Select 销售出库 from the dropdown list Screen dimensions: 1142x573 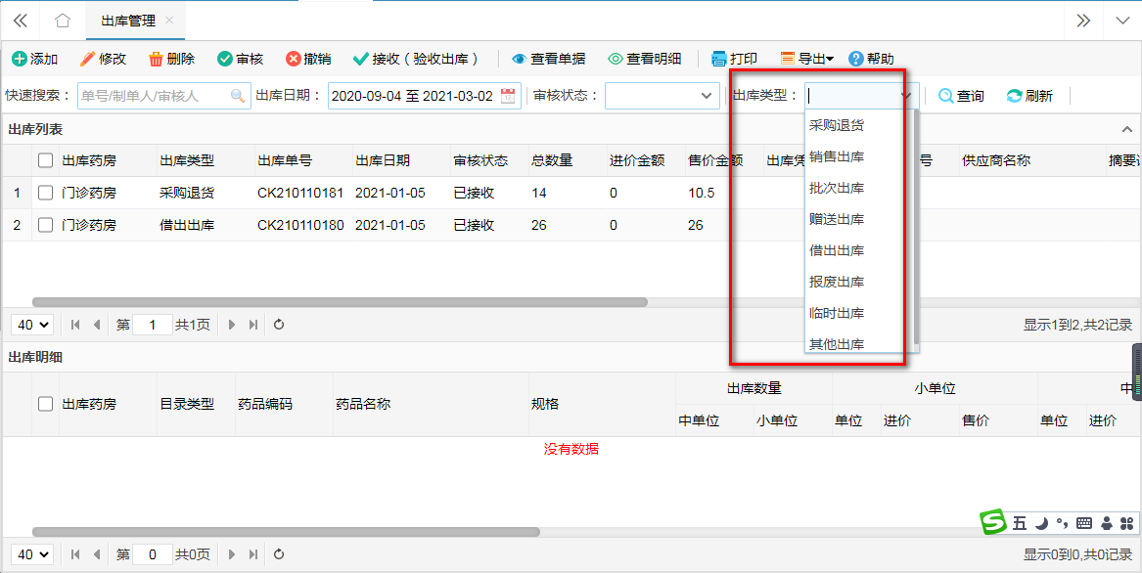tap(837, 156)
